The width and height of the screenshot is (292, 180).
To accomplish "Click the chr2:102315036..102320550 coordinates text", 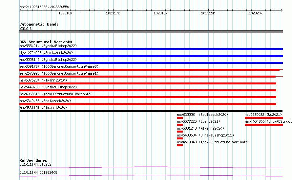I will click(44, 7).
